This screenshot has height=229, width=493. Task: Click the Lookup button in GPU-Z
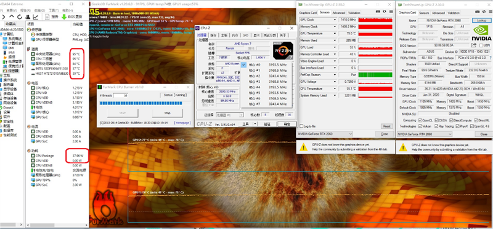(481, 20)
